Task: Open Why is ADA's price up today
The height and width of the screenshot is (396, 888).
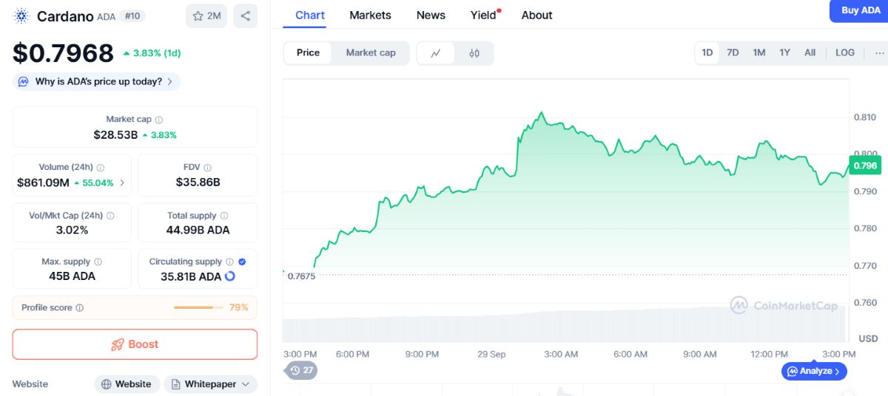Action: 96,81
